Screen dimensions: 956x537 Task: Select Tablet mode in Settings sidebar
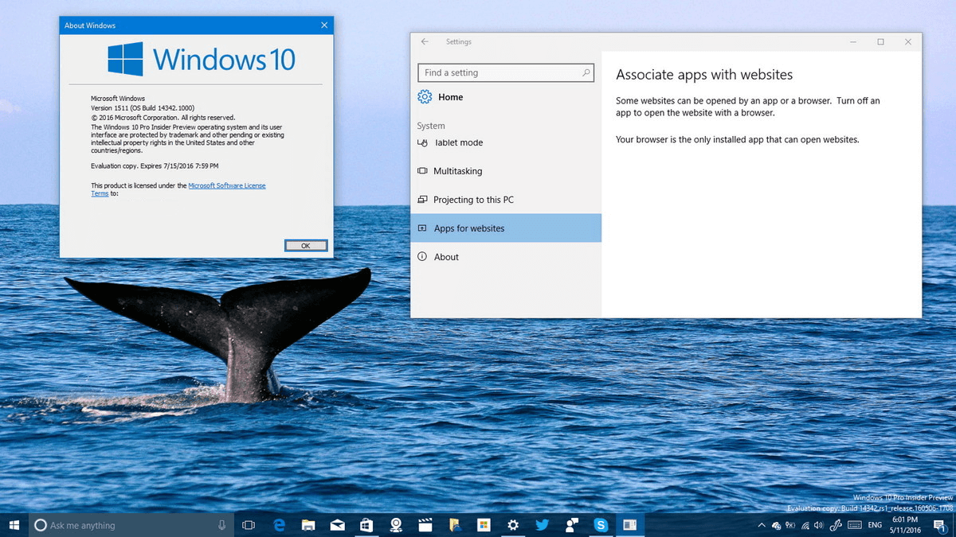(x=506, y=142)
